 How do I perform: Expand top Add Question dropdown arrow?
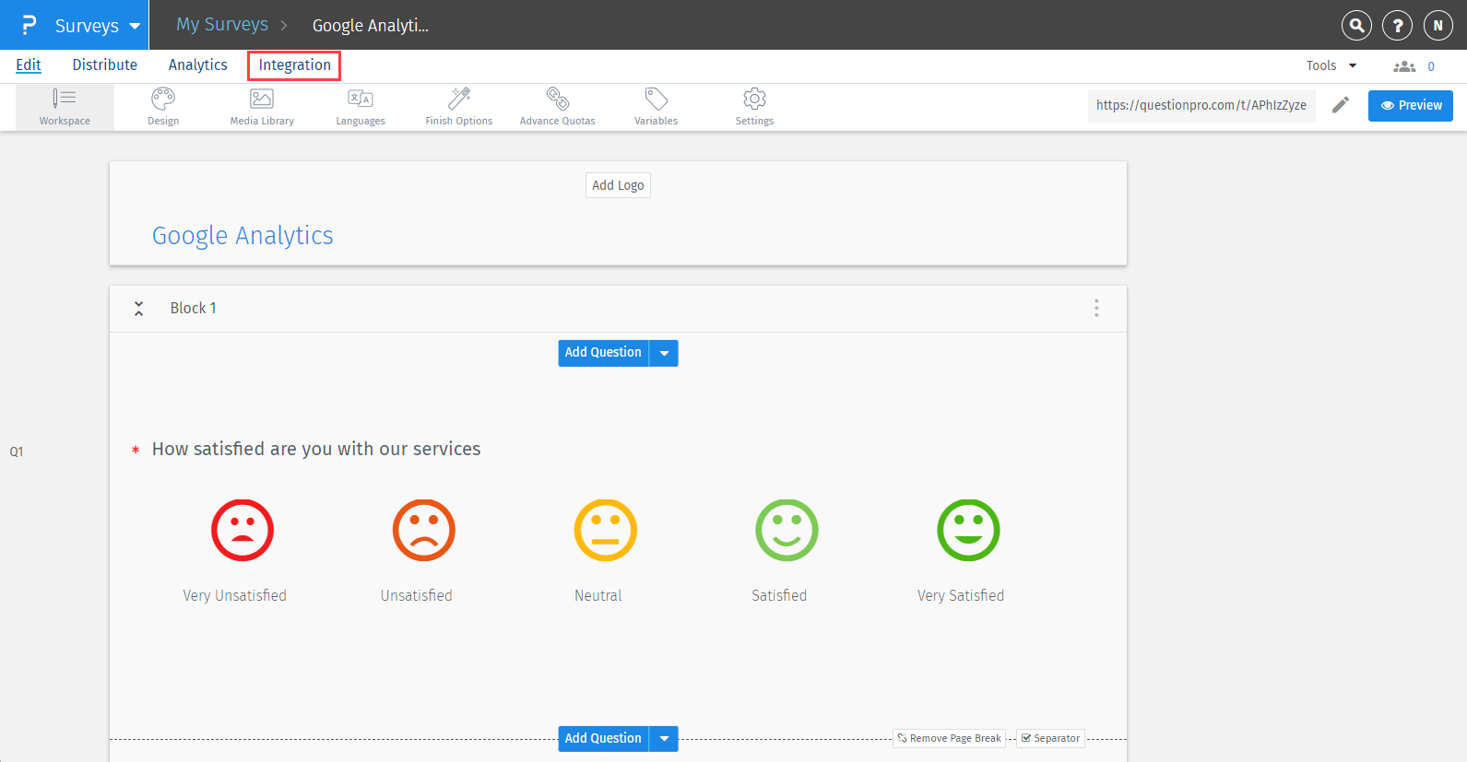click(664, 353)
